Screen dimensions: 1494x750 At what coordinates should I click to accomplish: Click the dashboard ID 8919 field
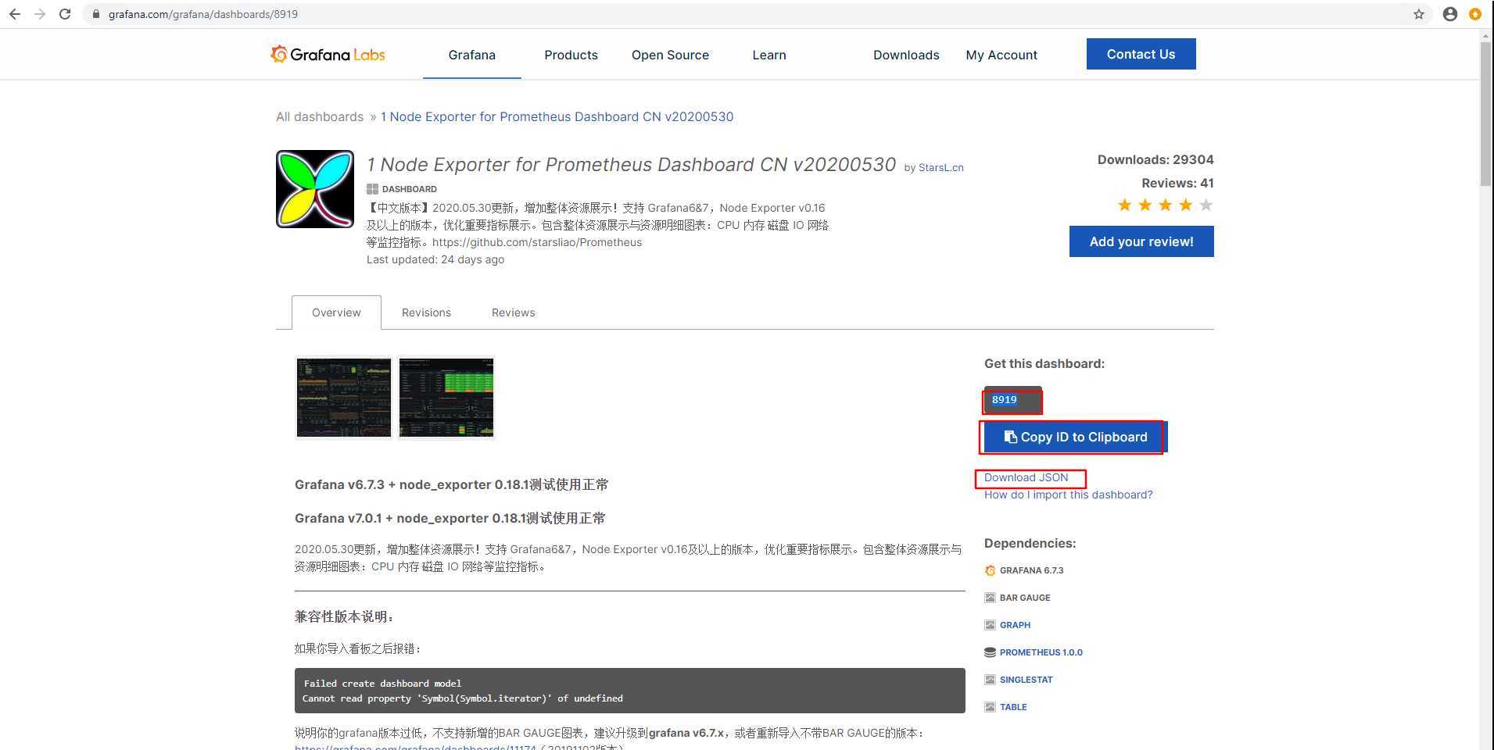[x=1012, y=400]
